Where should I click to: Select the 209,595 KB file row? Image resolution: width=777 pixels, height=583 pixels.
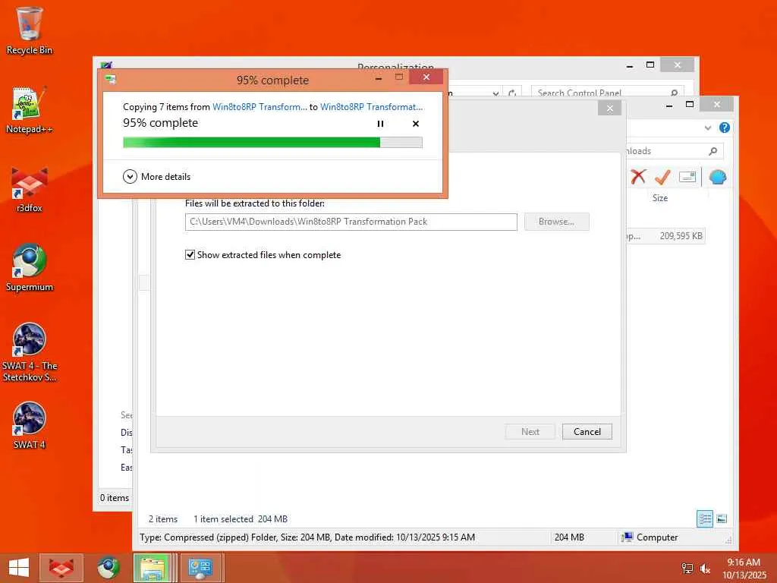[x=665, y=236]
